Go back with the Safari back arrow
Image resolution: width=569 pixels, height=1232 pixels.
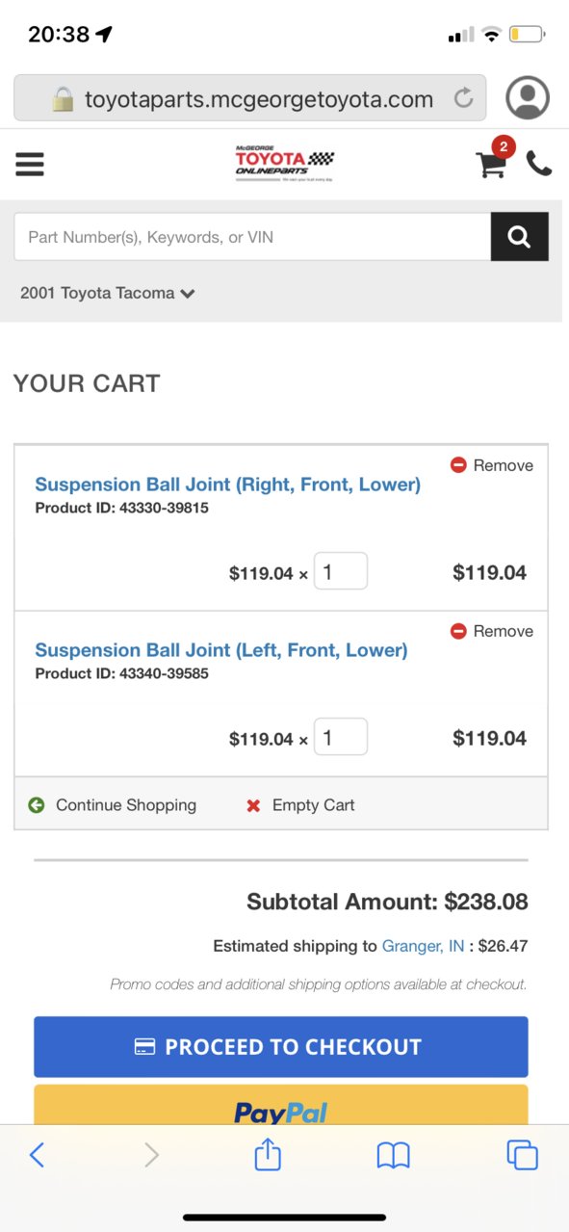(x=37, y=1154)
